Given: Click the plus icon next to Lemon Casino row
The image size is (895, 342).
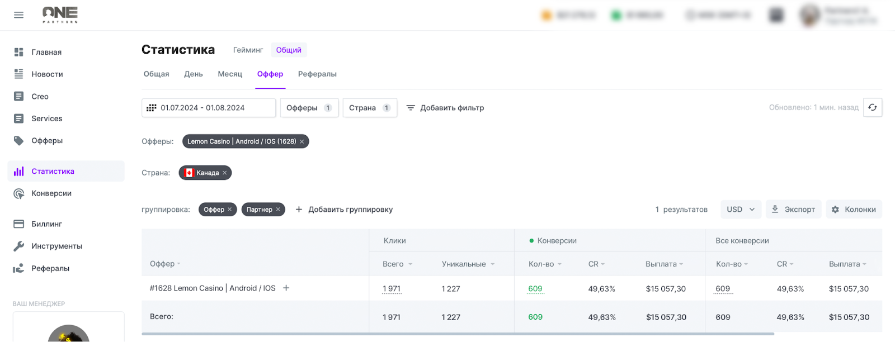Looking at the screenshot, I should click(x=286, y=288).
